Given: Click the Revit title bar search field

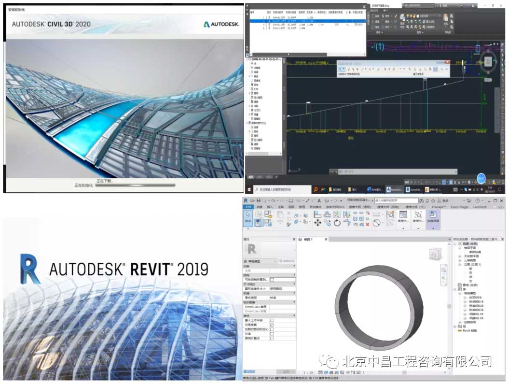Looking at the screenshot, I should click(397, 201).
